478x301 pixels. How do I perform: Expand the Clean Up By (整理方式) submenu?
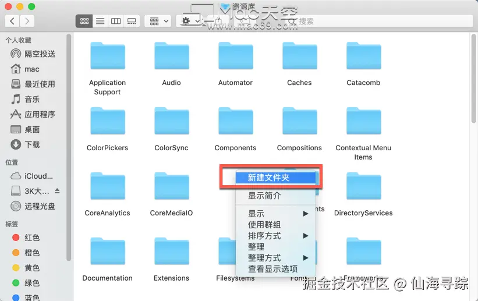(x=275, y=258)
